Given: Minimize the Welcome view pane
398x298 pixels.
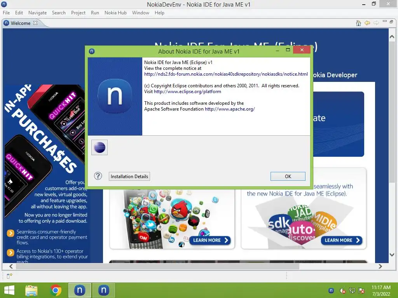Looking at the screenshot, I should 385,21.
